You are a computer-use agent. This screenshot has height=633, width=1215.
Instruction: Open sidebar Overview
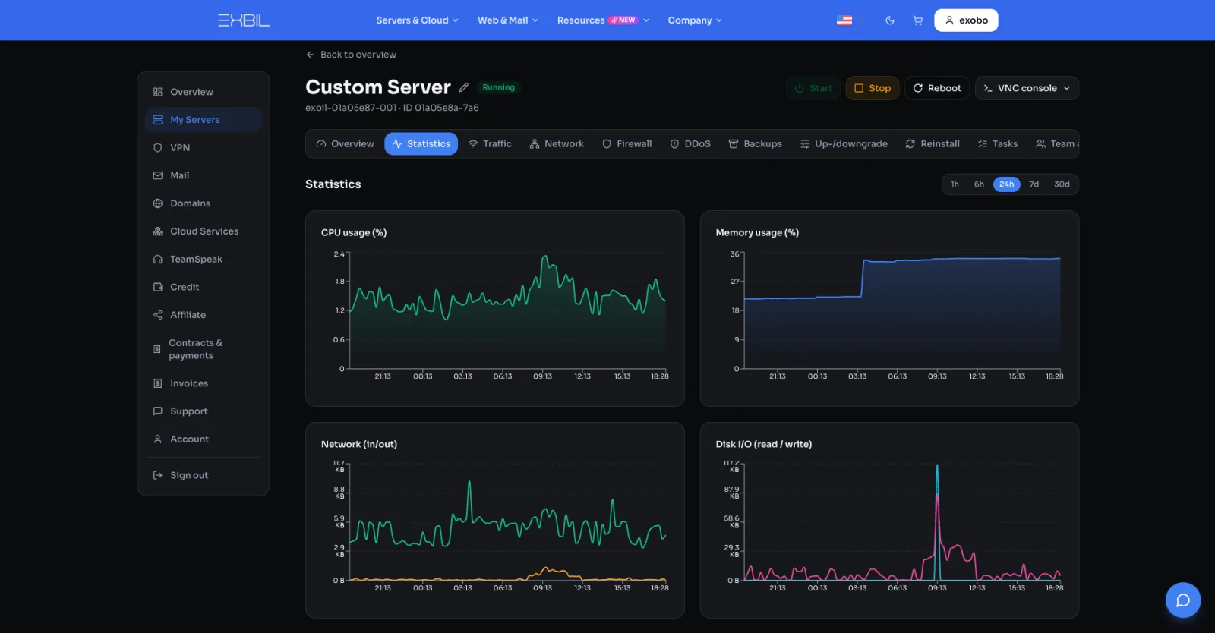point(203,92)
